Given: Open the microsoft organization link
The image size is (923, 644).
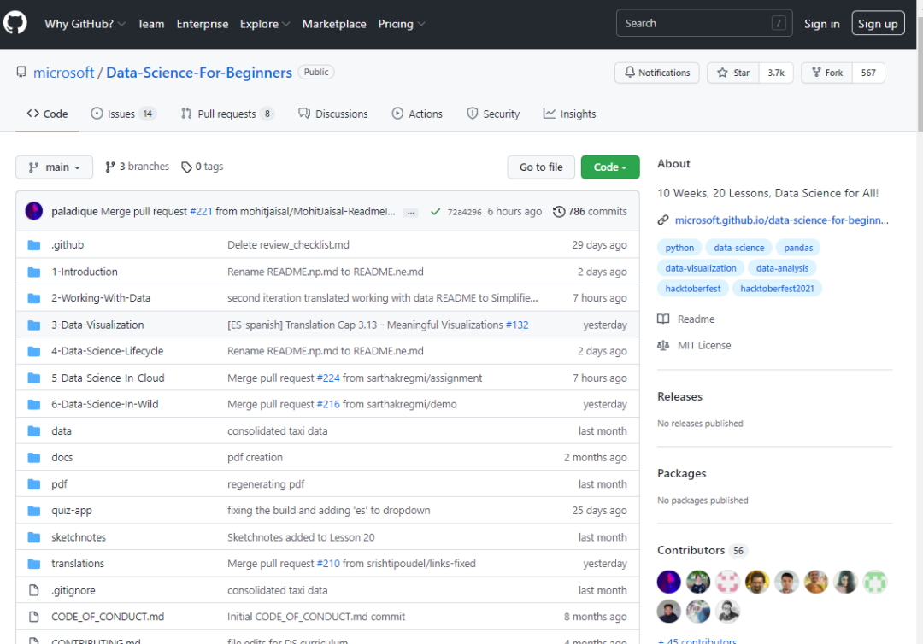Looking at the screenshot, I should (63, 73).
